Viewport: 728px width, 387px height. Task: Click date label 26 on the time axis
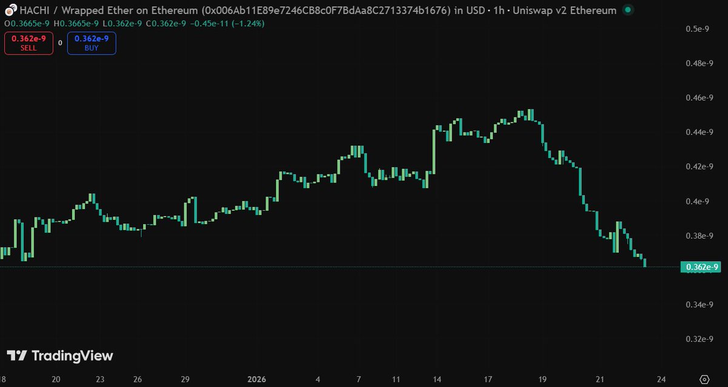click(x=138, y=380)
